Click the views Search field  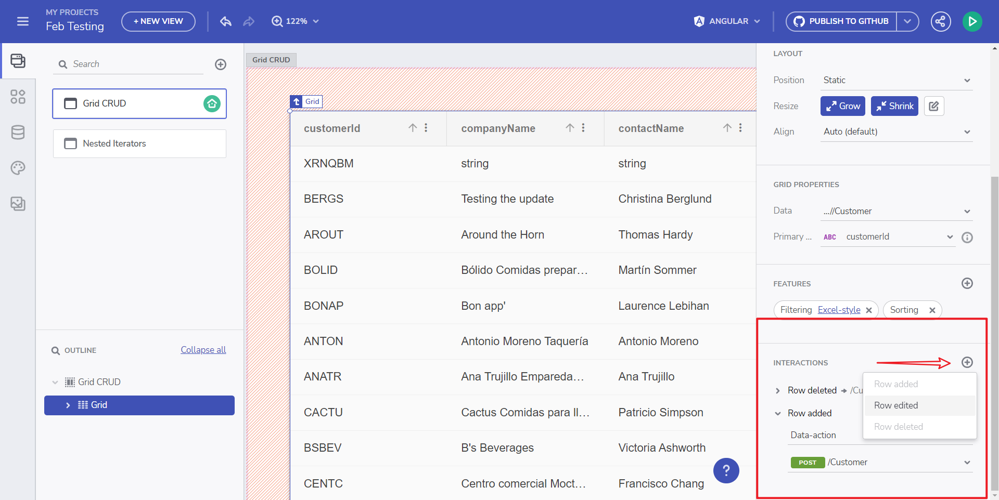coord(135,64)
